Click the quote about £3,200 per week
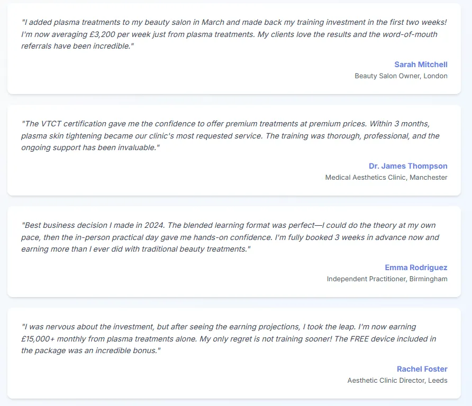This screenshot has height=406, width=472. pyautogui.click(x=234, y=34)
